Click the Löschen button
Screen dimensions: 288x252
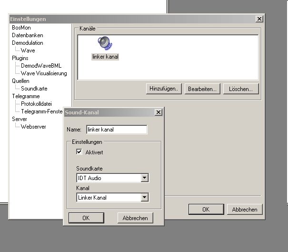(x=240, y=89)
